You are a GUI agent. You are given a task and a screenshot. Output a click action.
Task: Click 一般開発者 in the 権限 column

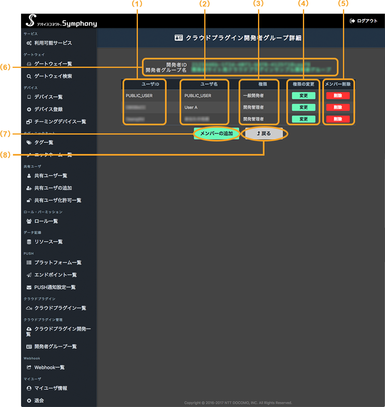coord(253,96)
